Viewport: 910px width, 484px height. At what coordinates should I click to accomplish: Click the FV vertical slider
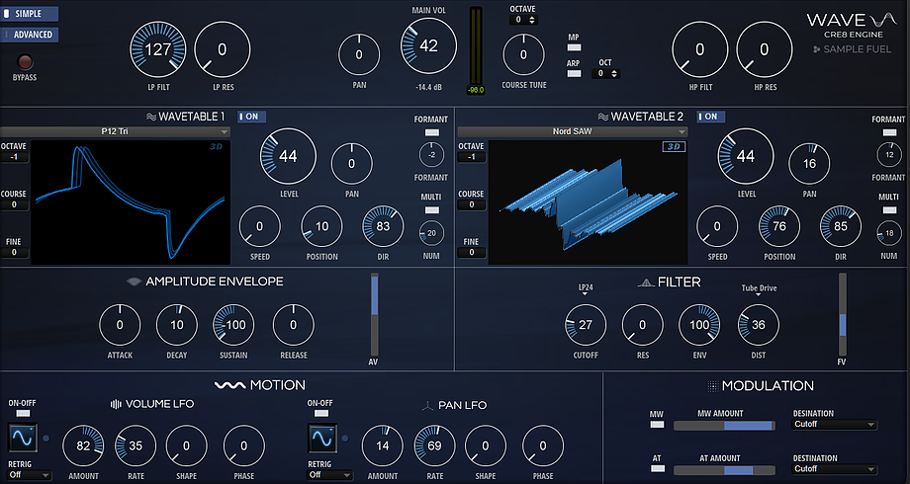pos(842,314)
